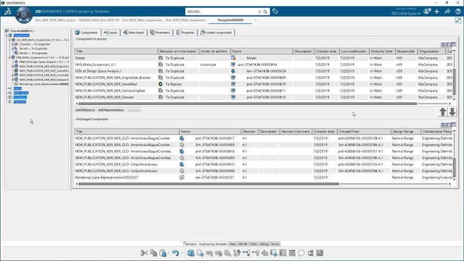
Task: Click horizontal scrollbar of Unchanged Components table
Action: click(209, 184)
